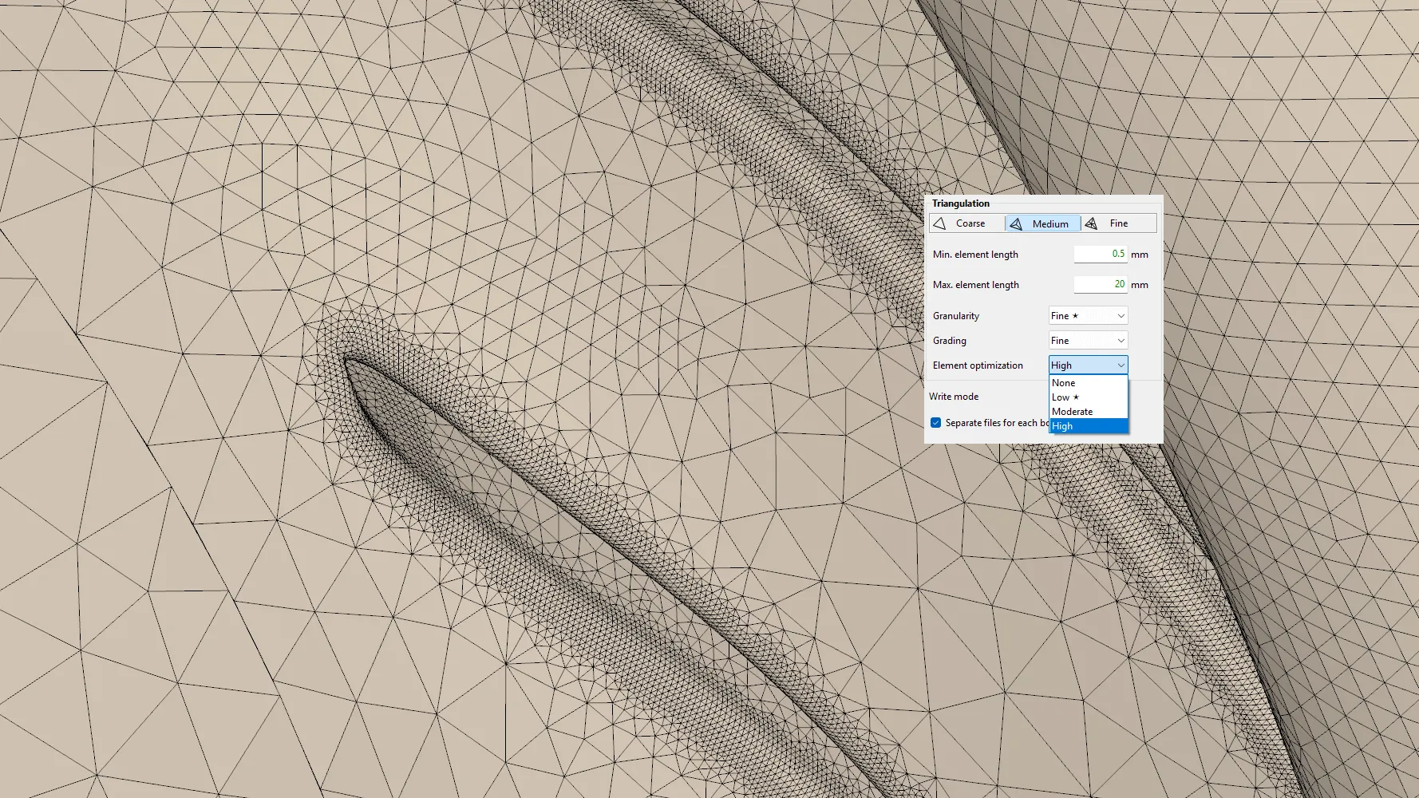Click the Element optimization label
Image resolution: width=1419 pixels, height=798 pixels.
coord(978,365)
